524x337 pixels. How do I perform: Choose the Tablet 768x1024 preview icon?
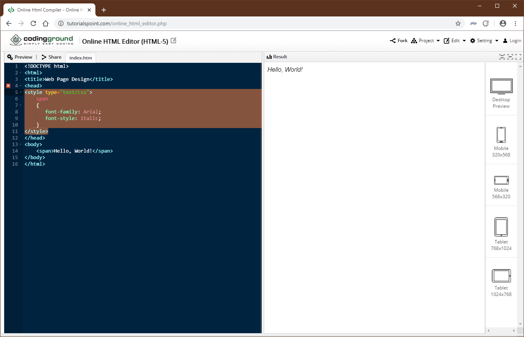pyautogui.click(x=501, y=227)
